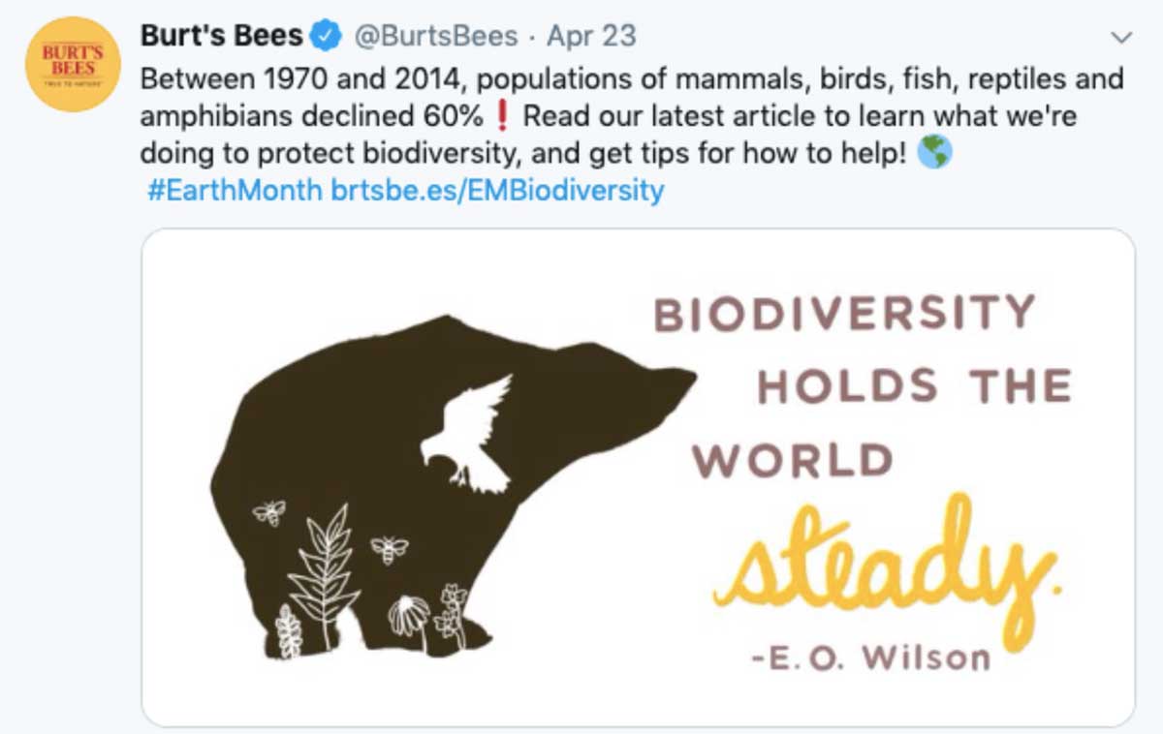This screenshot has height=734, width=1163.
Task: Follow the #EarthMonth hashtag
Action: (235, 189)
